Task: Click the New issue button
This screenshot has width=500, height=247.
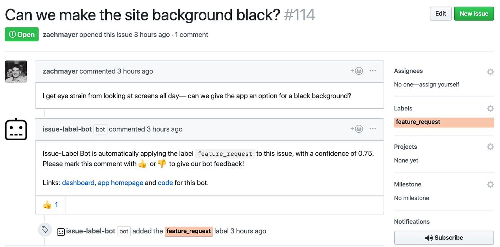Action: point(474,14)
